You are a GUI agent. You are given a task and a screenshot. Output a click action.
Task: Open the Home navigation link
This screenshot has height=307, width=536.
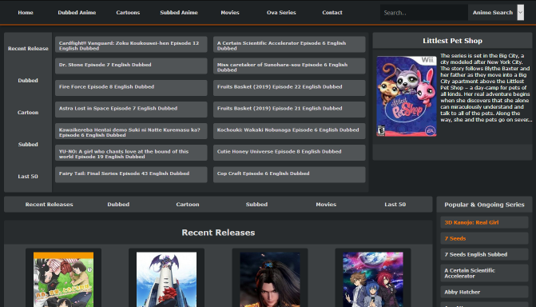click(26, 13)
